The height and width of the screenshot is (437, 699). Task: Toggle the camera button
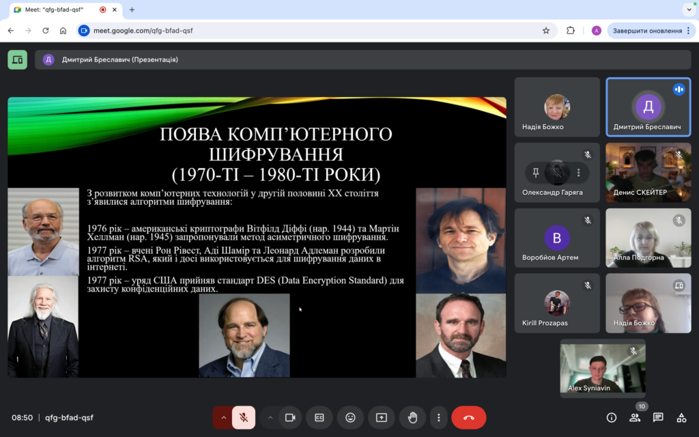(290, 417)
